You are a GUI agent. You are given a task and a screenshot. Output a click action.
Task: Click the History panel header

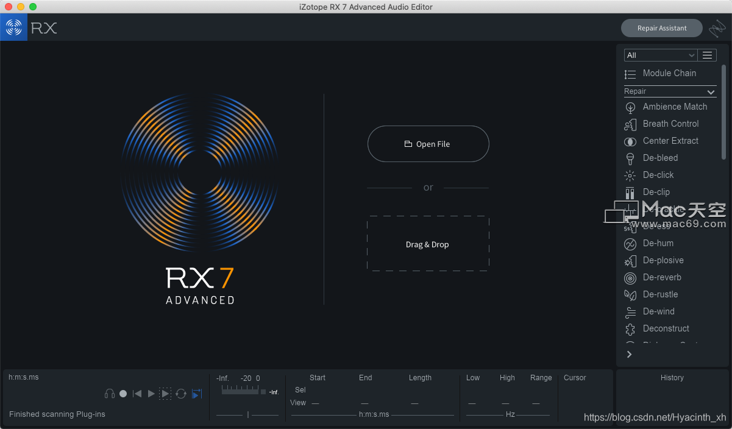(x=672, y=378)
